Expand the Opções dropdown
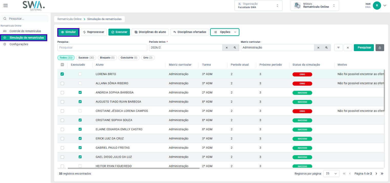The height and width of the screenshot is (183, 390). tap(225, 32)
